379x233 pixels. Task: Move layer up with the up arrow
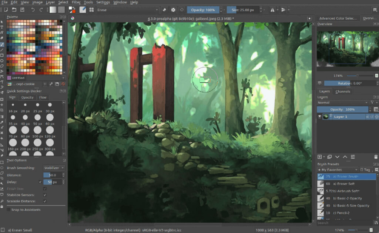[345, 157]
